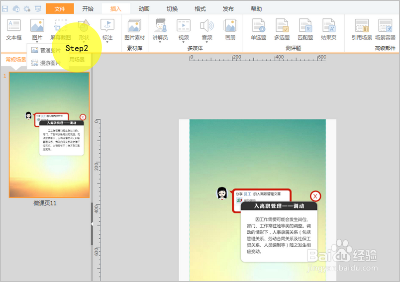Image resolution: width=400 pixels, height=282 pixels.
Task: Select the 屏幕截图 screenshot tool
Action: [61, 29]
